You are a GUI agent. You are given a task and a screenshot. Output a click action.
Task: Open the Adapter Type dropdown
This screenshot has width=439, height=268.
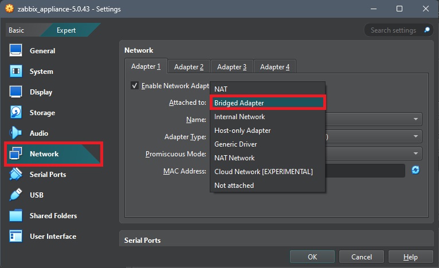(415, 136)
